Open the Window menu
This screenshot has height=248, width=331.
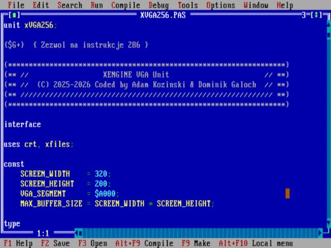click(x=256, y=5)
